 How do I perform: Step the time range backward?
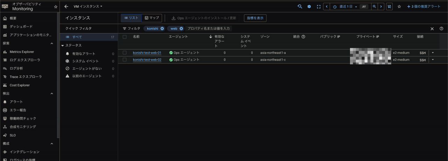(x=326, y=7)
